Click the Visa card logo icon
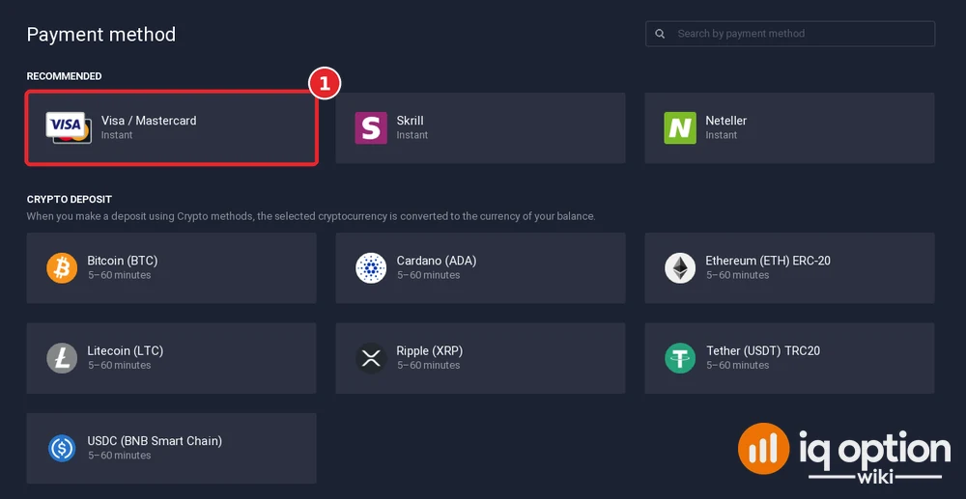The image size is (966, 499). click(69, 127)
